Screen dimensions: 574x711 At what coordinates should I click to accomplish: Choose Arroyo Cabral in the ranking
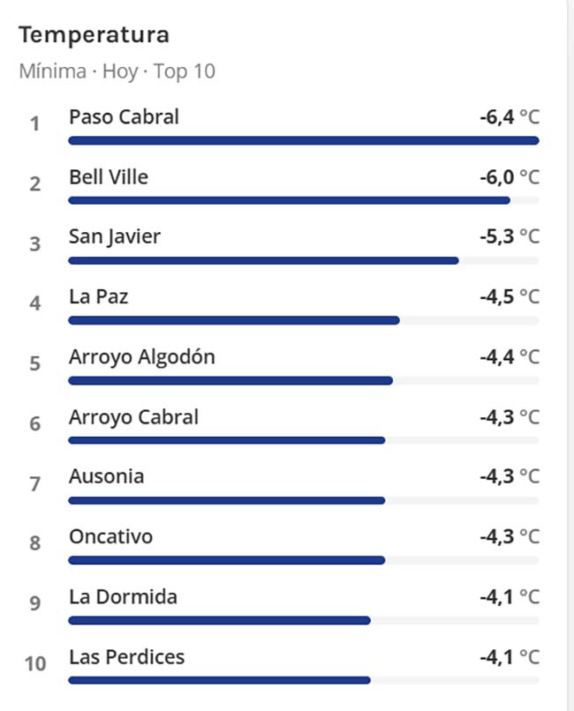click(x=134, y=417)
